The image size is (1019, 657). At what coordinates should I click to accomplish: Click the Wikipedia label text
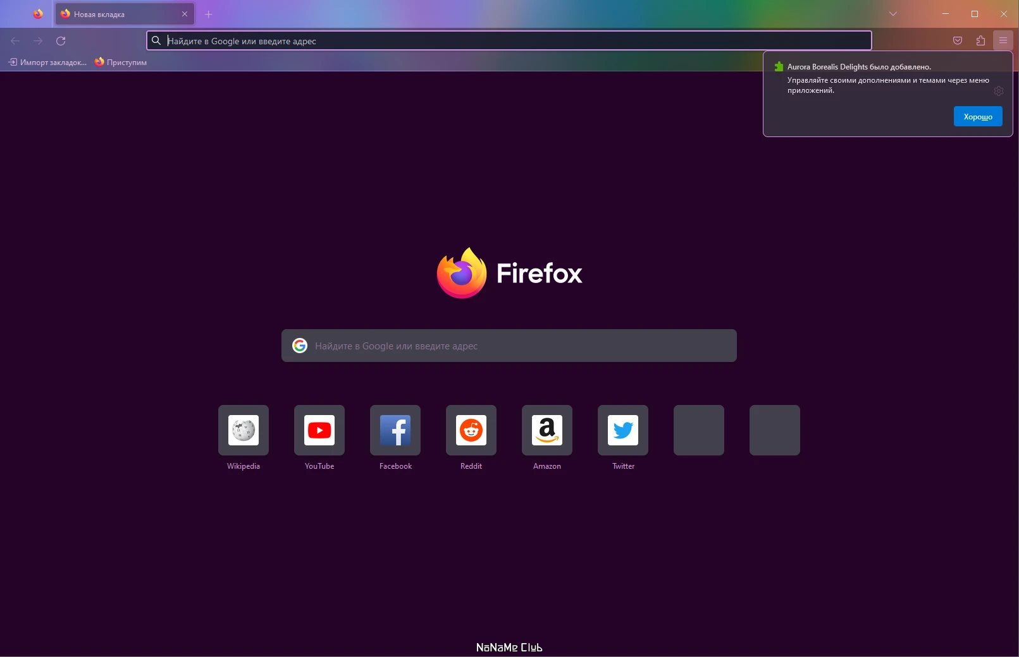coord(244,466)
